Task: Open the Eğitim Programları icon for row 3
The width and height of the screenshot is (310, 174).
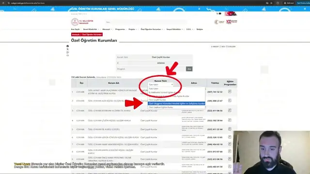Action: pos(230,110)
